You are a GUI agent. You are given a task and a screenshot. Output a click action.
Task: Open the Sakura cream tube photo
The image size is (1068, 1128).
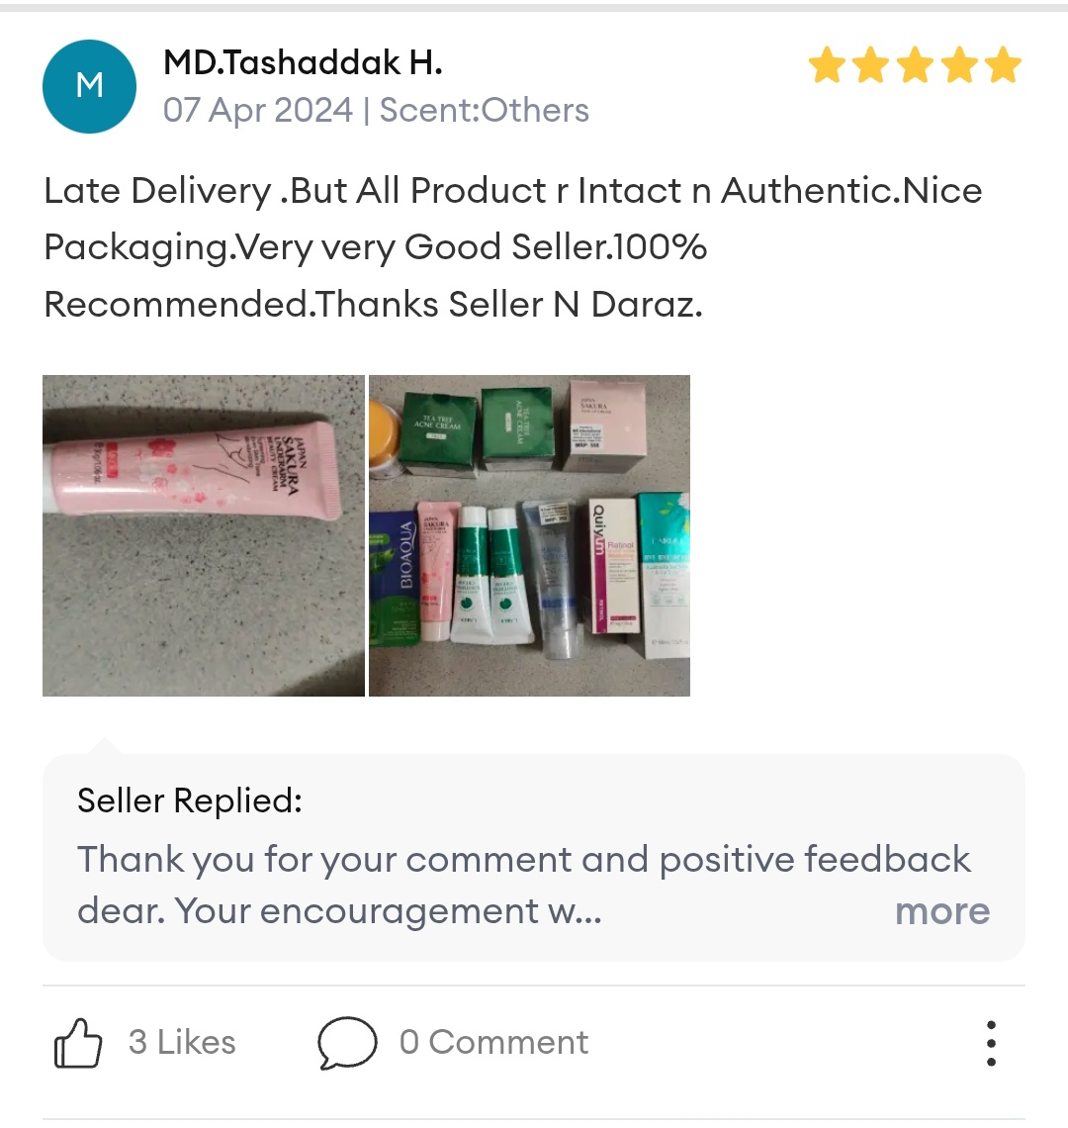[204, 535]
